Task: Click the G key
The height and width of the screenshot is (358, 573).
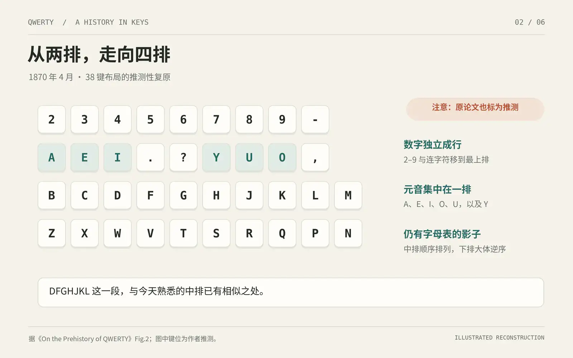Action: pos(183,195)
